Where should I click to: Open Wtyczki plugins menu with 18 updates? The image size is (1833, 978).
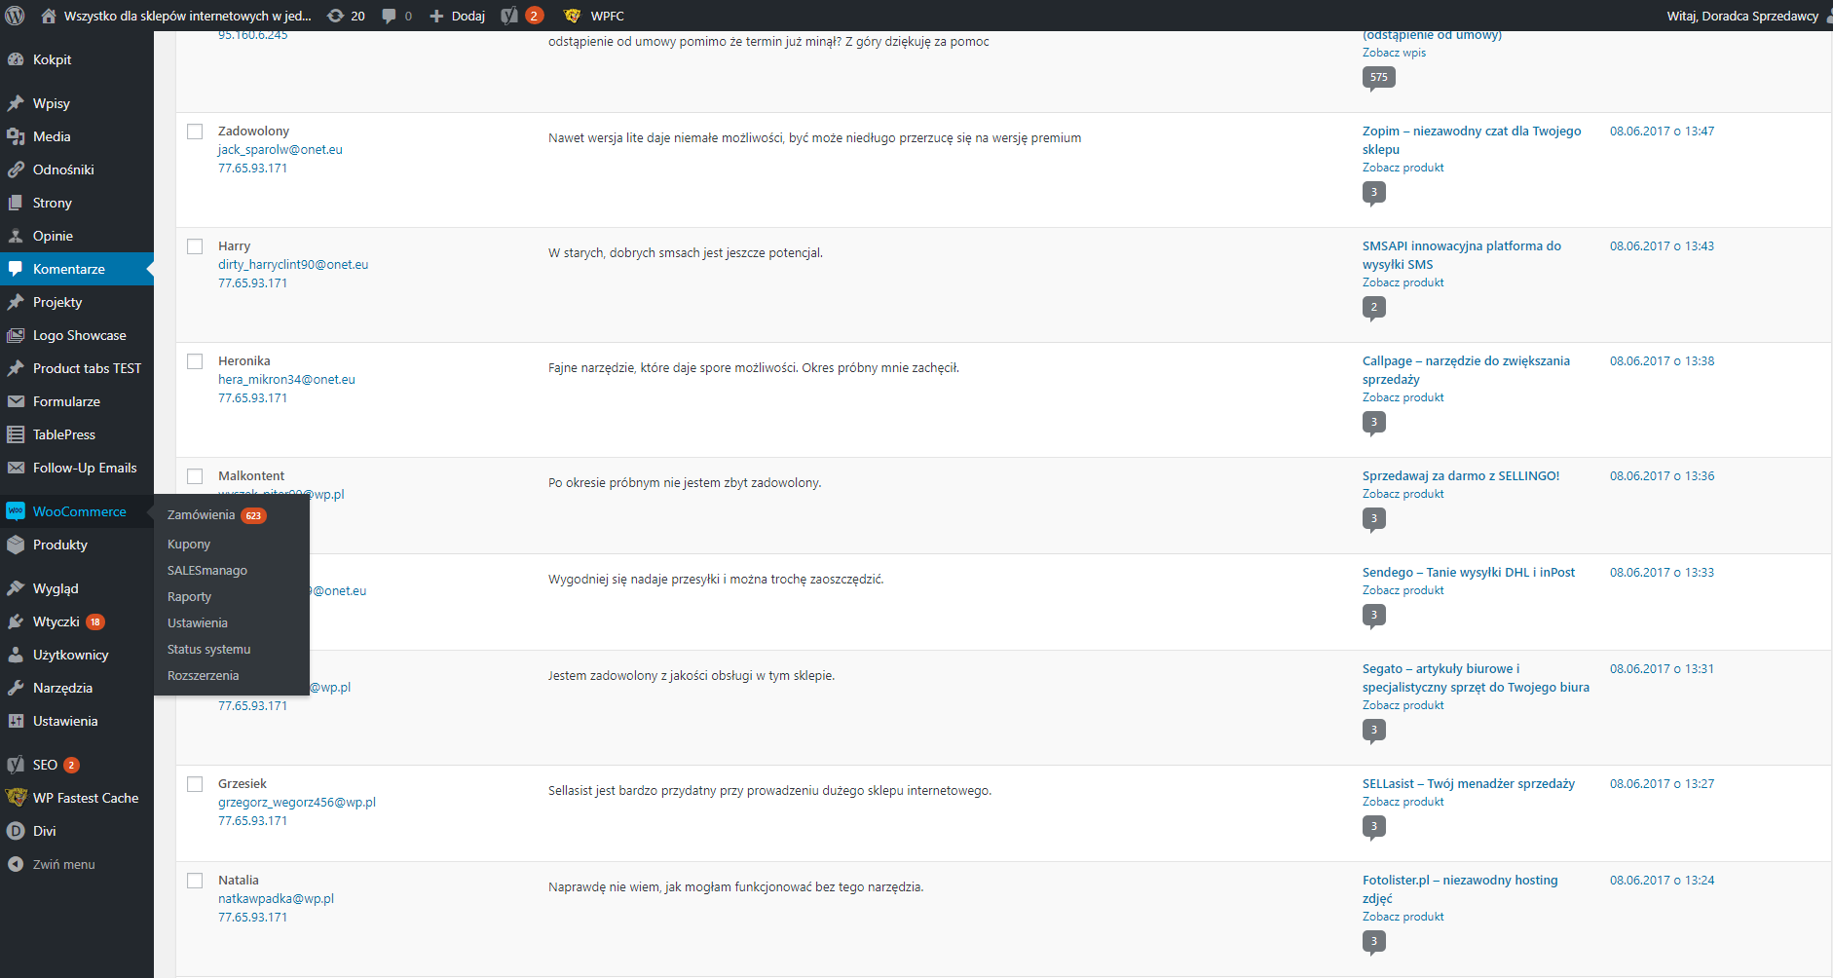56,621
